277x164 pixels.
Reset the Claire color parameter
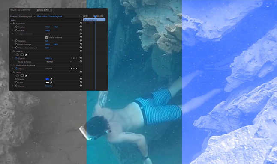81,82
